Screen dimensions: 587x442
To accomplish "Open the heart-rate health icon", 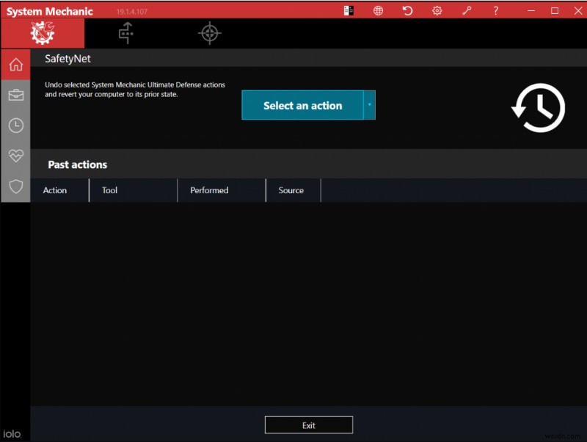I will [15, 156].
